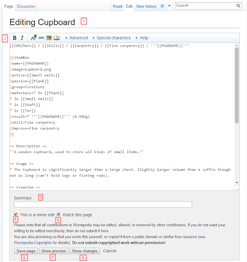Image resolution: width=247 pixels, height=262 pixels.
Task: Switch to the Read tab
Action: pyautogui.click(x=117, y=6)
